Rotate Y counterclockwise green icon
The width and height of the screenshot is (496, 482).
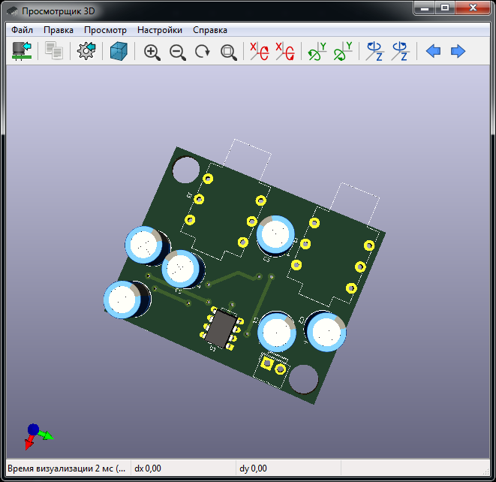point(343,52)
